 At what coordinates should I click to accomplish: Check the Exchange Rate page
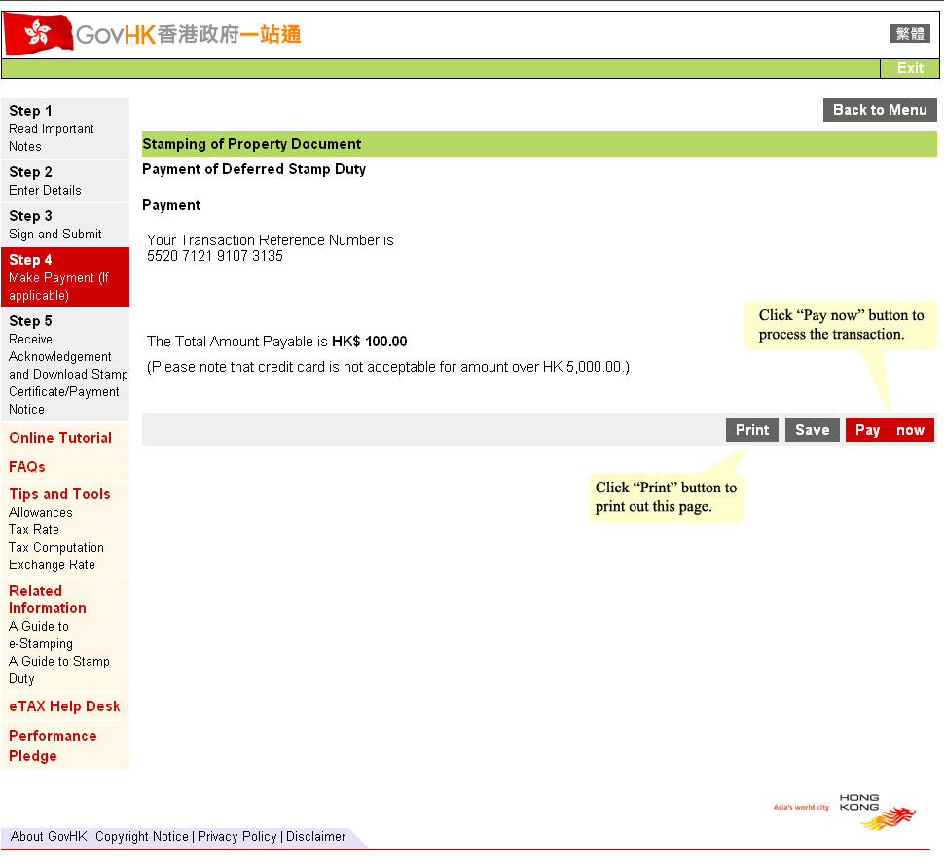[x=52, y=564]
